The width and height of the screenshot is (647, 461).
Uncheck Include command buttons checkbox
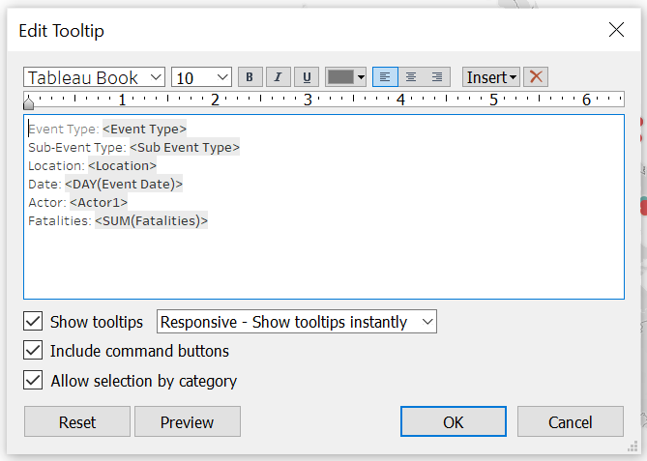[33, 351]
